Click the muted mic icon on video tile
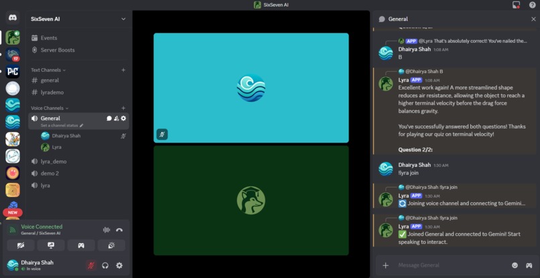Screen dimensions: 540x278 pyautogui.click(x=162, y=134)
